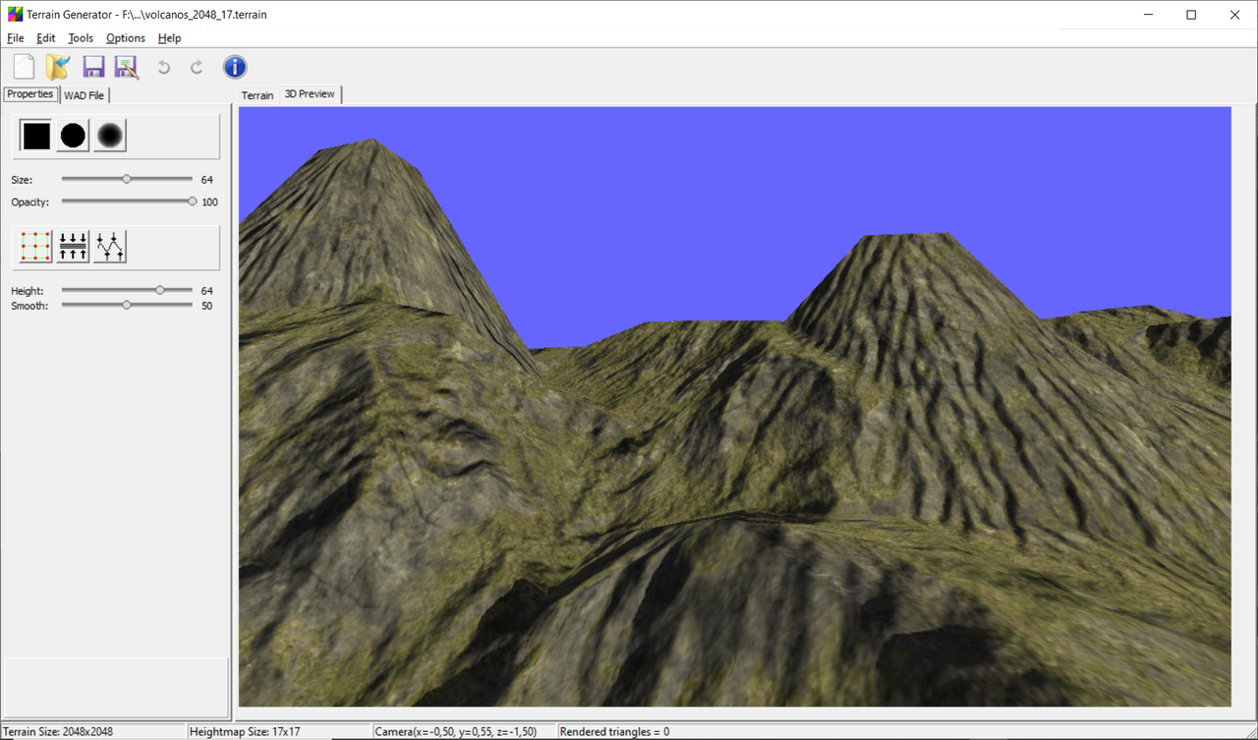Click the 3D terrain preview viewport
This screenshot has width=1258, height=740.
click(x=734, y=406)
